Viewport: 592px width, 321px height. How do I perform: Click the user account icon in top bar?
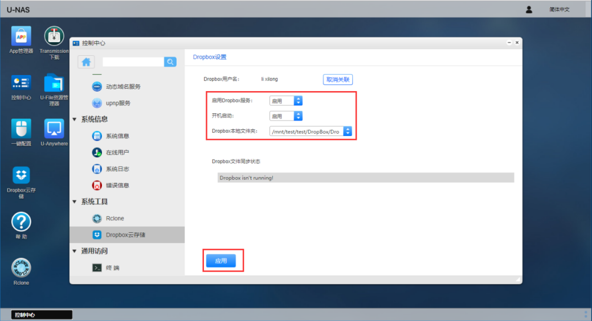click(529, 10)
